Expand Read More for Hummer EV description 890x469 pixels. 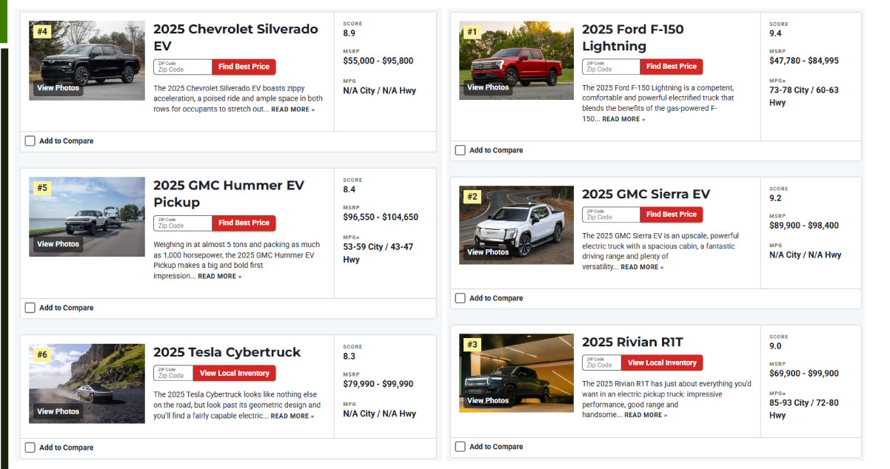(219, 277)
